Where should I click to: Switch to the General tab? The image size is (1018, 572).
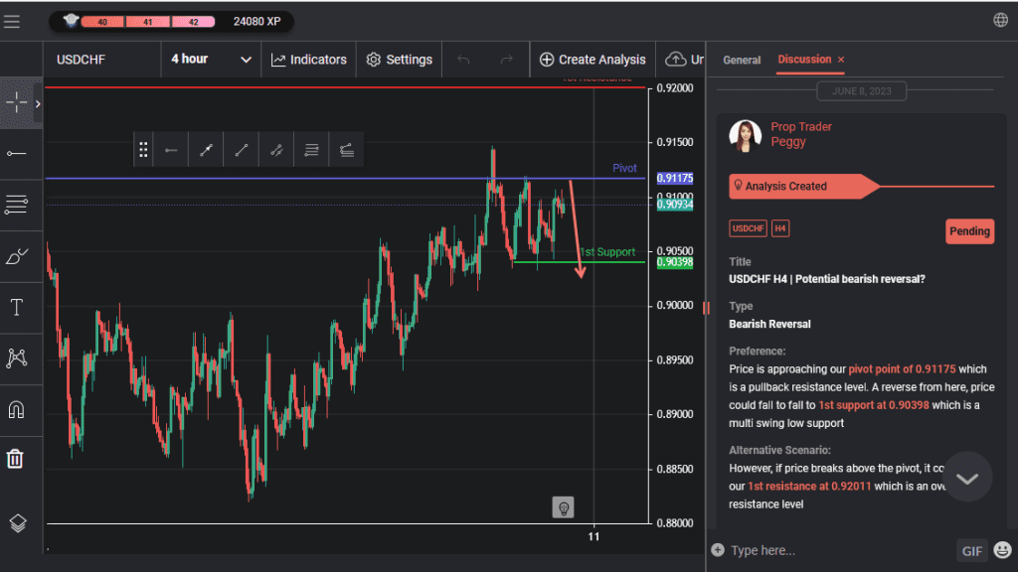coord(742,60)
